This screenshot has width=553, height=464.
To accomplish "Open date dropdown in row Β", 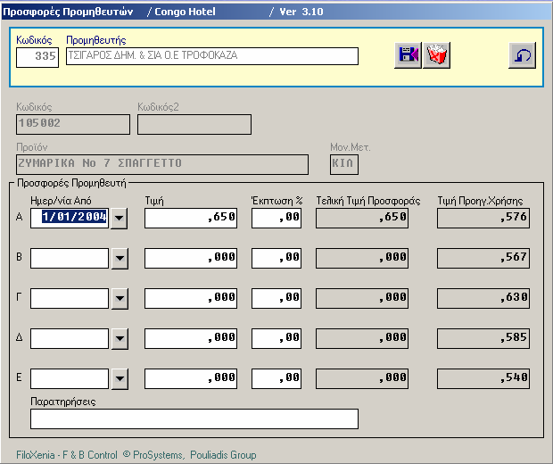I will [120, 258].
